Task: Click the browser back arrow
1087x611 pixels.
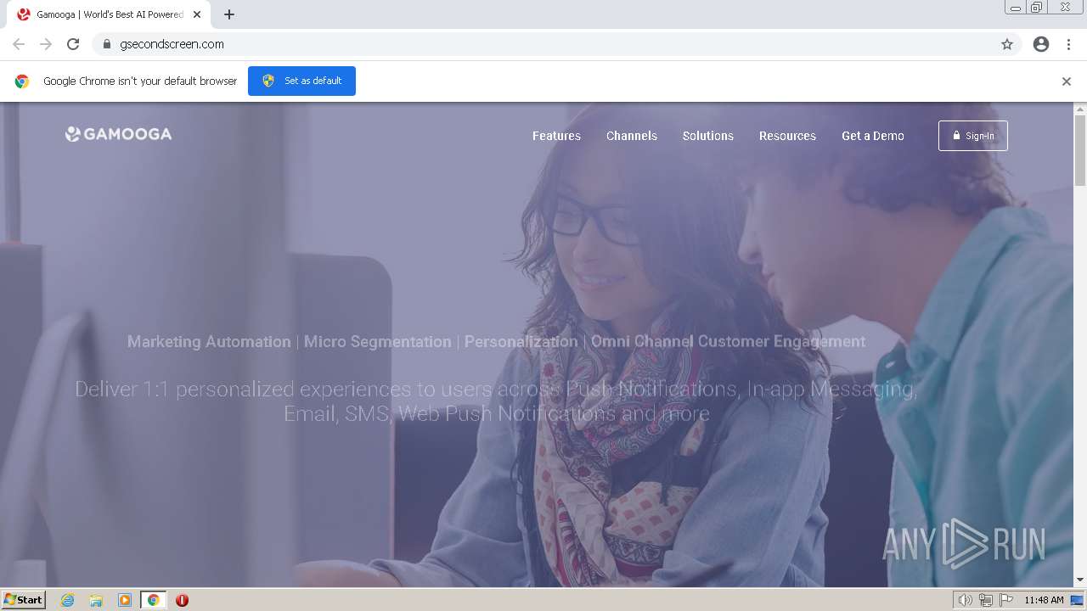Action: click(x=19, y=44)
